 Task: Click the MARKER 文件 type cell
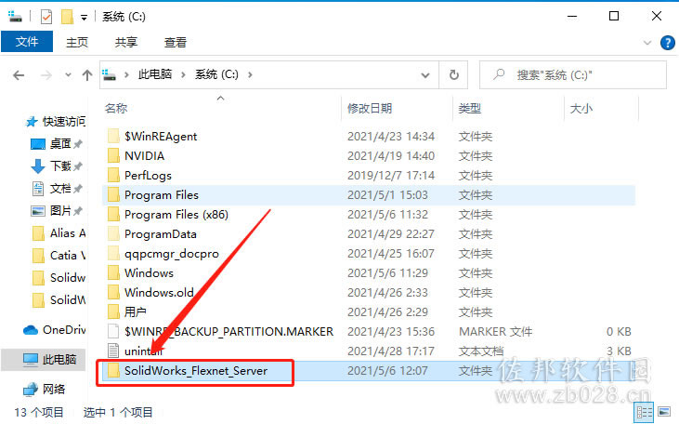[495, 331]
